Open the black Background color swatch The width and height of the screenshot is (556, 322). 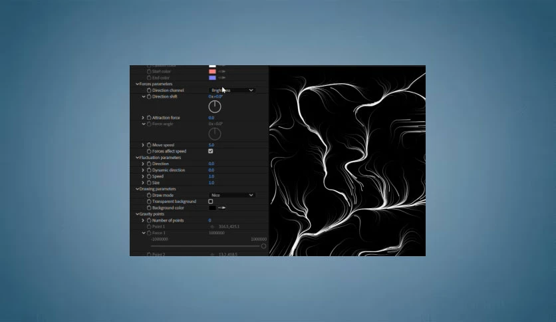tap(212, 208)
